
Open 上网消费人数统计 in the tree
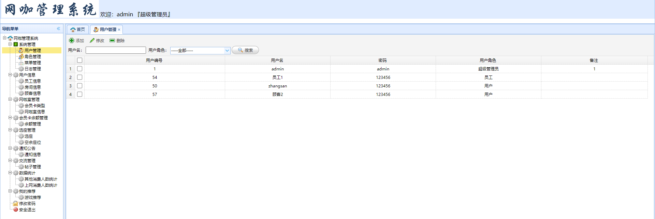41,185
